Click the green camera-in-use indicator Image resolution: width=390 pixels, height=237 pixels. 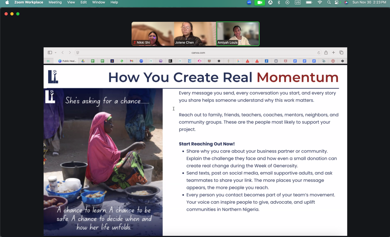click(x=260, y=2)
